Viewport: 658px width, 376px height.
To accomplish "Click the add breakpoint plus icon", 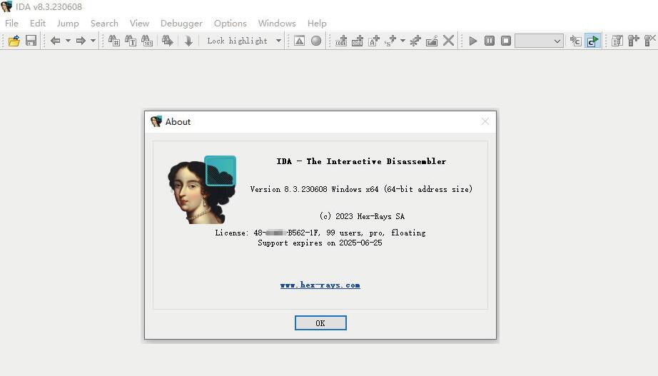I will (633, 41).
